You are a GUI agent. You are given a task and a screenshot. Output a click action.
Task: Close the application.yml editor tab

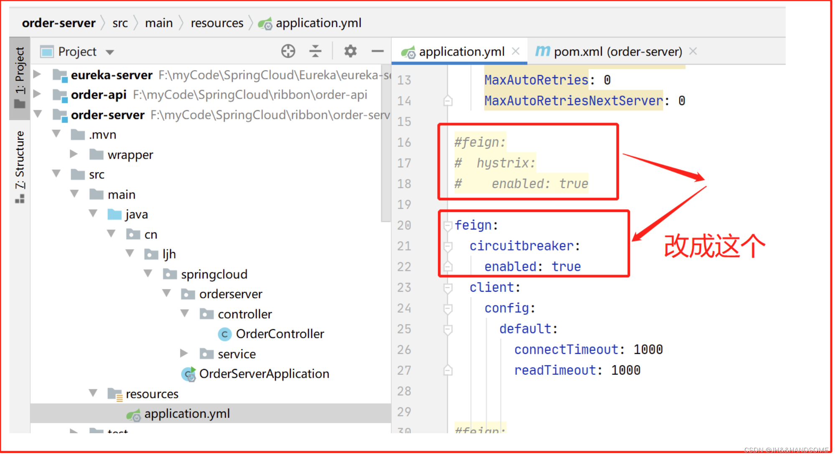pos(516,51)
